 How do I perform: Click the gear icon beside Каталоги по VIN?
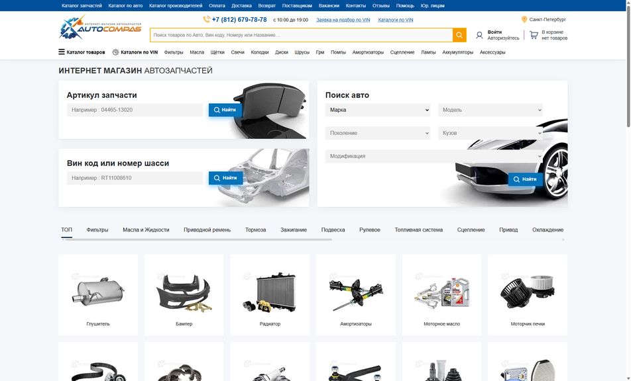click(x=115, y=52)
